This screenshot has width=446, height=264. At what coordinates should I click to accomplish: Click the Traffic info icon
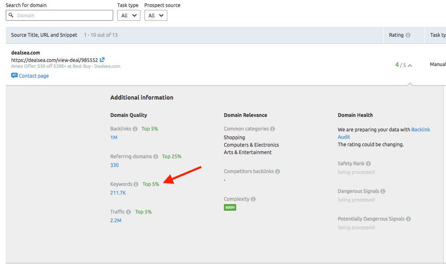pos(128,212)
